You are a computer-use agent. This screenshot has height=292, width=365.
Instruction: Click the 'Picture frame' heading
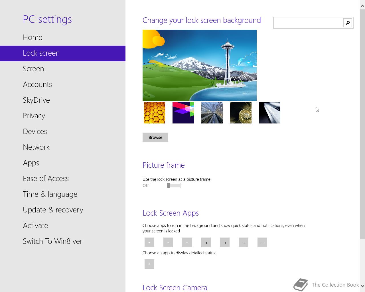(163, 165)
